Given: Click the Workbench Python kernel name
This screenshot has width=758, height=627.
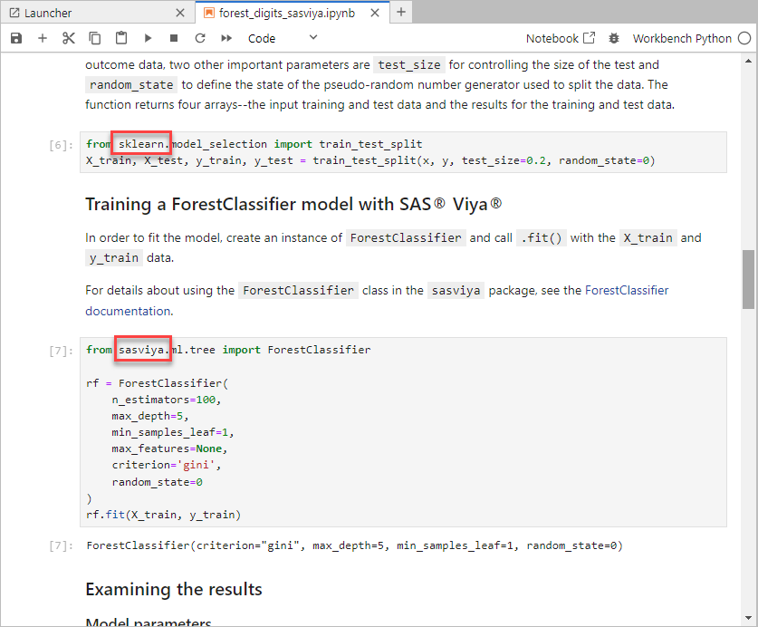Looking at the screenshot, I should coord(681,38).
